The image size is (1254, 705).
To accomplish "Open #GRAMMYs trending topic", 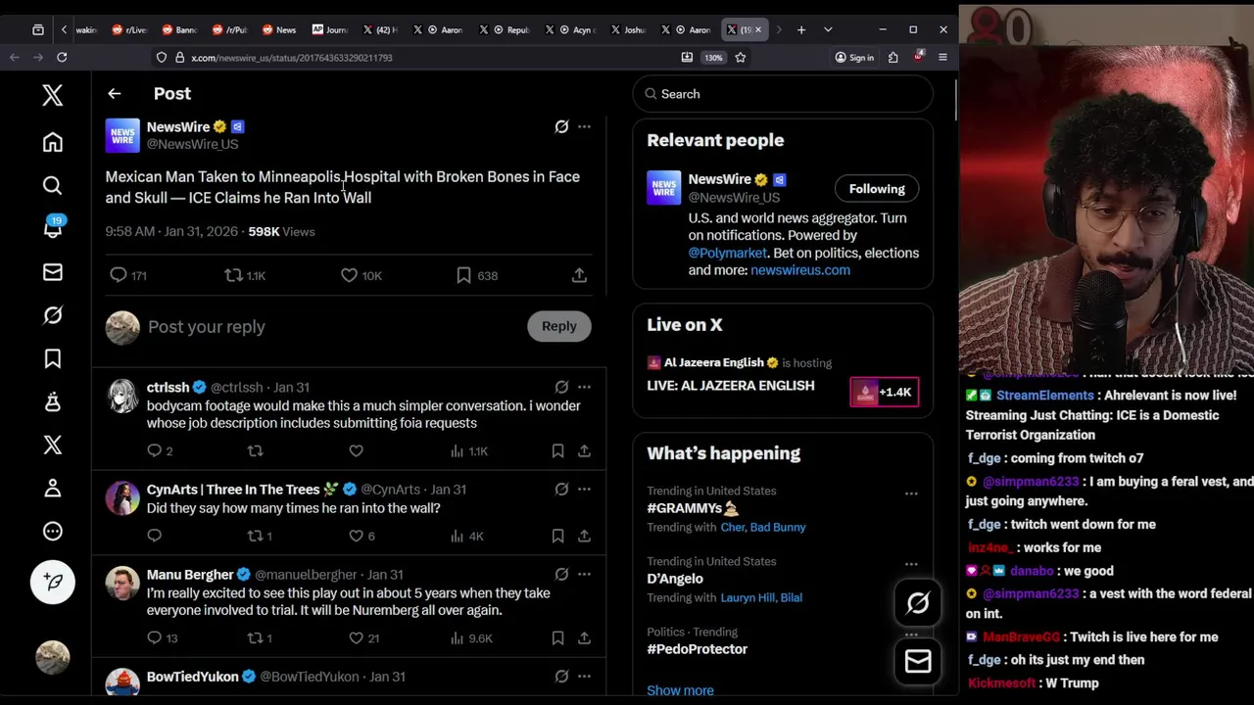I will (x=693, y=508).
